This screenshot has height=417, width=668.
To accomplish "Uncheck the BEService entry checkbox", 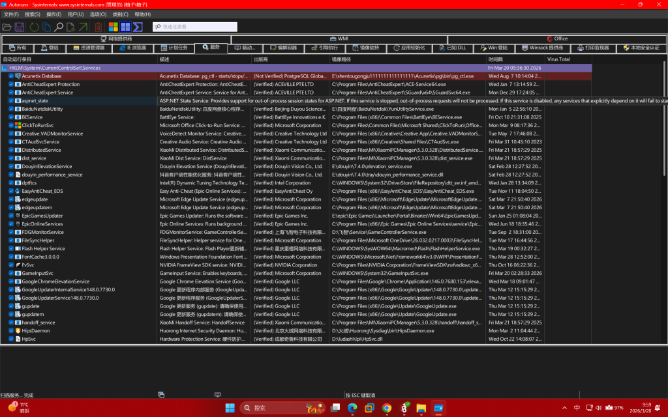I will click(11, 117).
